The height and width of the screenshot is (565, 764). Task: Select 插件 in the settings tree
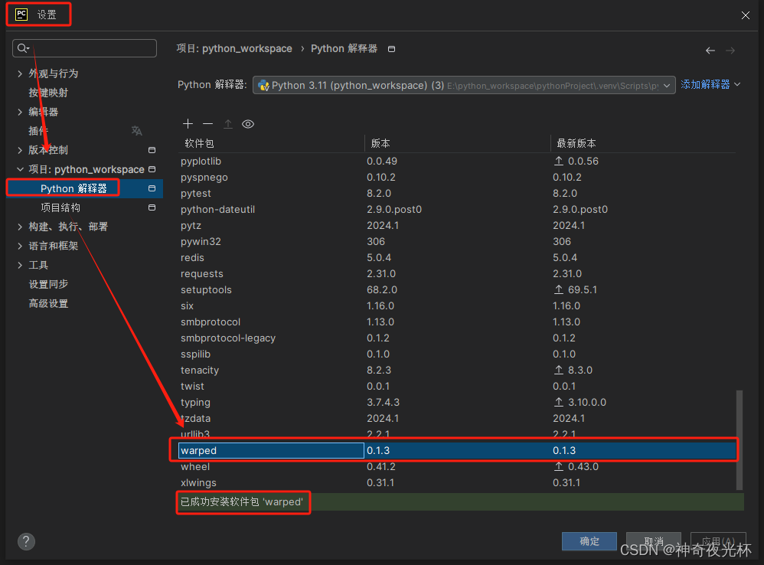38,131
